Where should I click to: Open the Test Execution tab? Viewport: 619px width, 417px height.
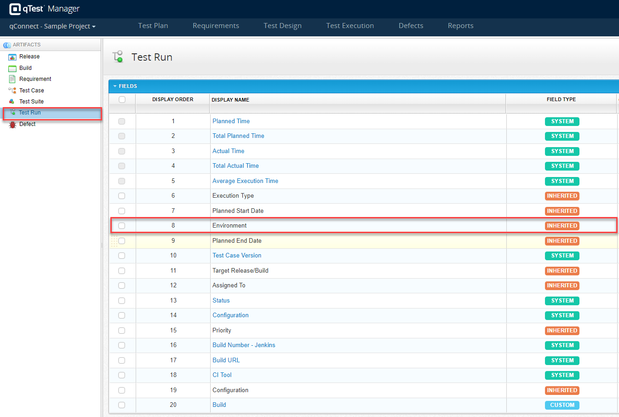click(x=350, y=26)
